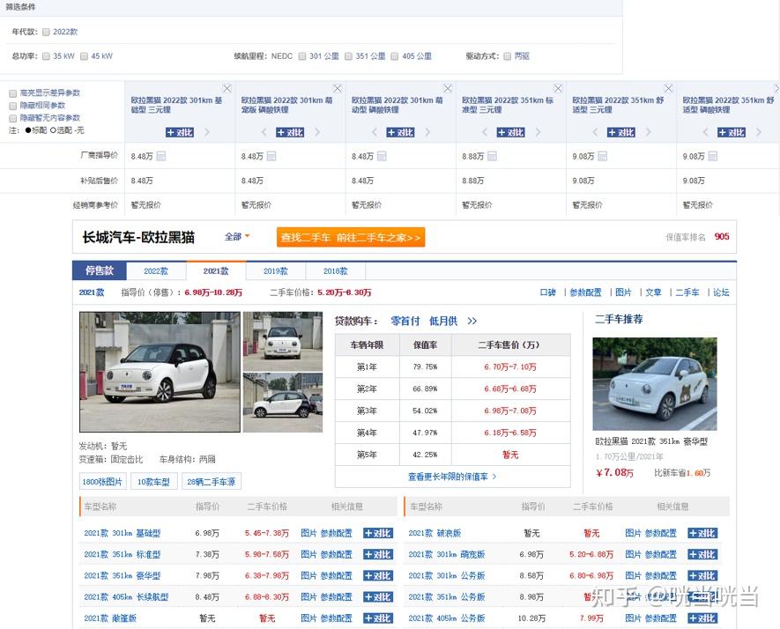Viewport: 780px width, 629px height.
Task: Filter by 45 kW total power
Action: (x=84, y=56)
